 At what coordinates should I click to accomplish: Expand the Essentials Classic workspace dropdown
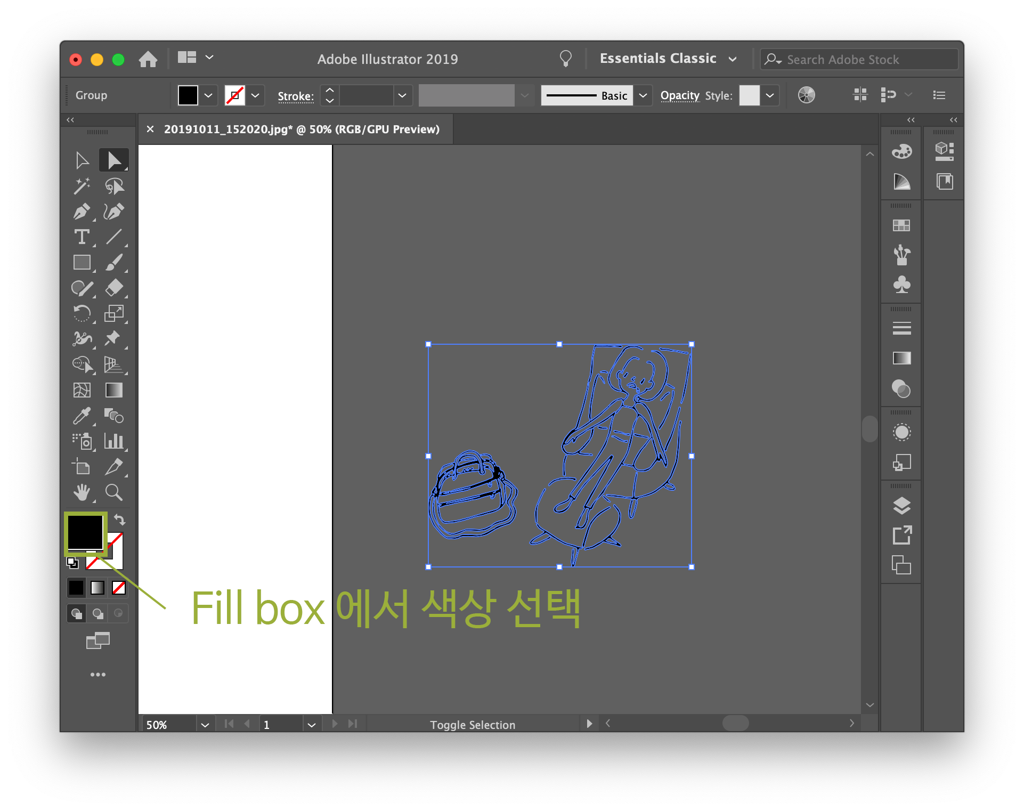point(733,59)
